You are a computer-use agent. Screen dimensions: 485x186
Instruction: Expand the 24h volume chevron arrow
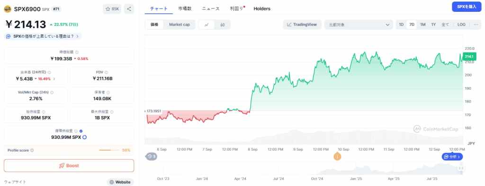[x=54, y=79]
